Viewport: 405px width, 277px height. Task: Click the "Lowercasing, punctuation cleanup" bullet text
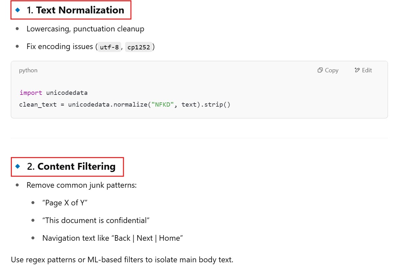point(85,29)
